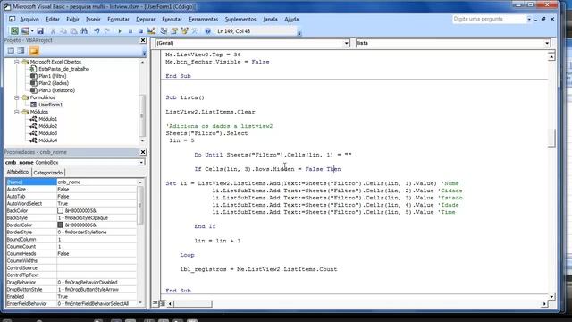Click the BackColor property color swatch

point(60,211)
